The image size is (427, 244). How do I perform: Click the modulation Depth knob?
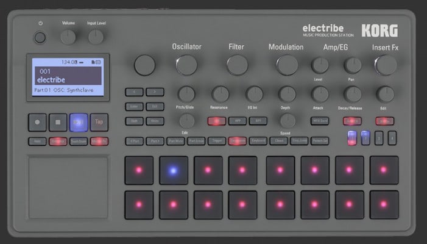[x=287, y=95]
